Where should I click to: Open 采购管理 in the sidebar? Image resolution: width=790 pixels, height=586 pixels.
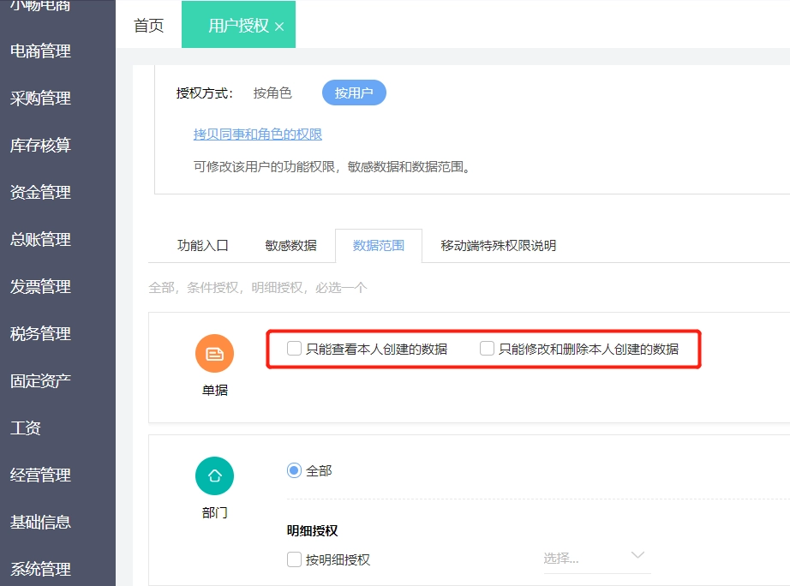[40, 98]
